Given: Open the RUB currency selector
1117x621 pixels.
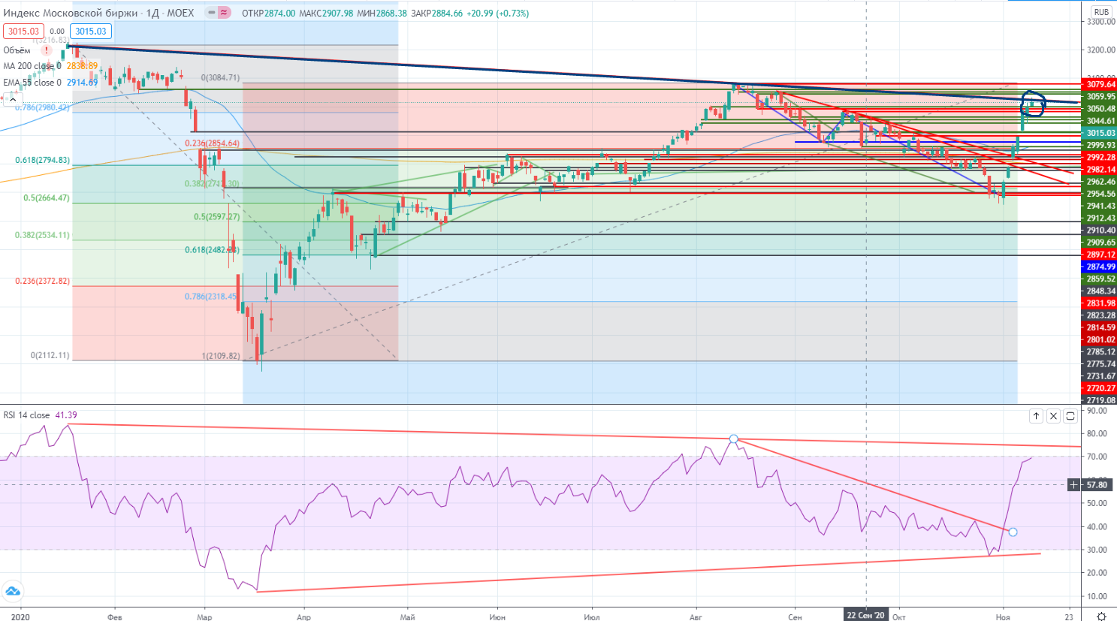Looking at the screenshot, I should 1100,12.
